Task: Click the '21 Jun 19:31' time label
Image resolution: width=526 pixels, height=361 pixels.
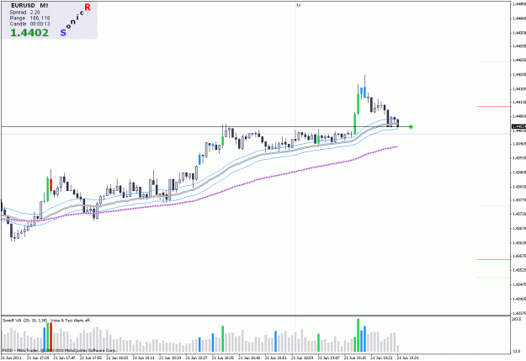Action: coord(408,358)
